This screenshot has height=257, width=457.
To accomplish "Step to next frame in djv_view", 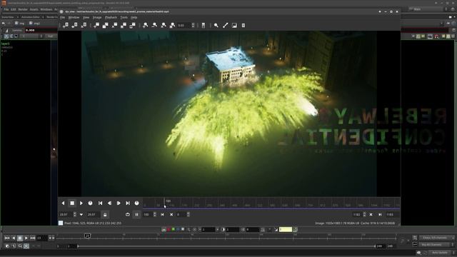I will [x=119, y=203].
